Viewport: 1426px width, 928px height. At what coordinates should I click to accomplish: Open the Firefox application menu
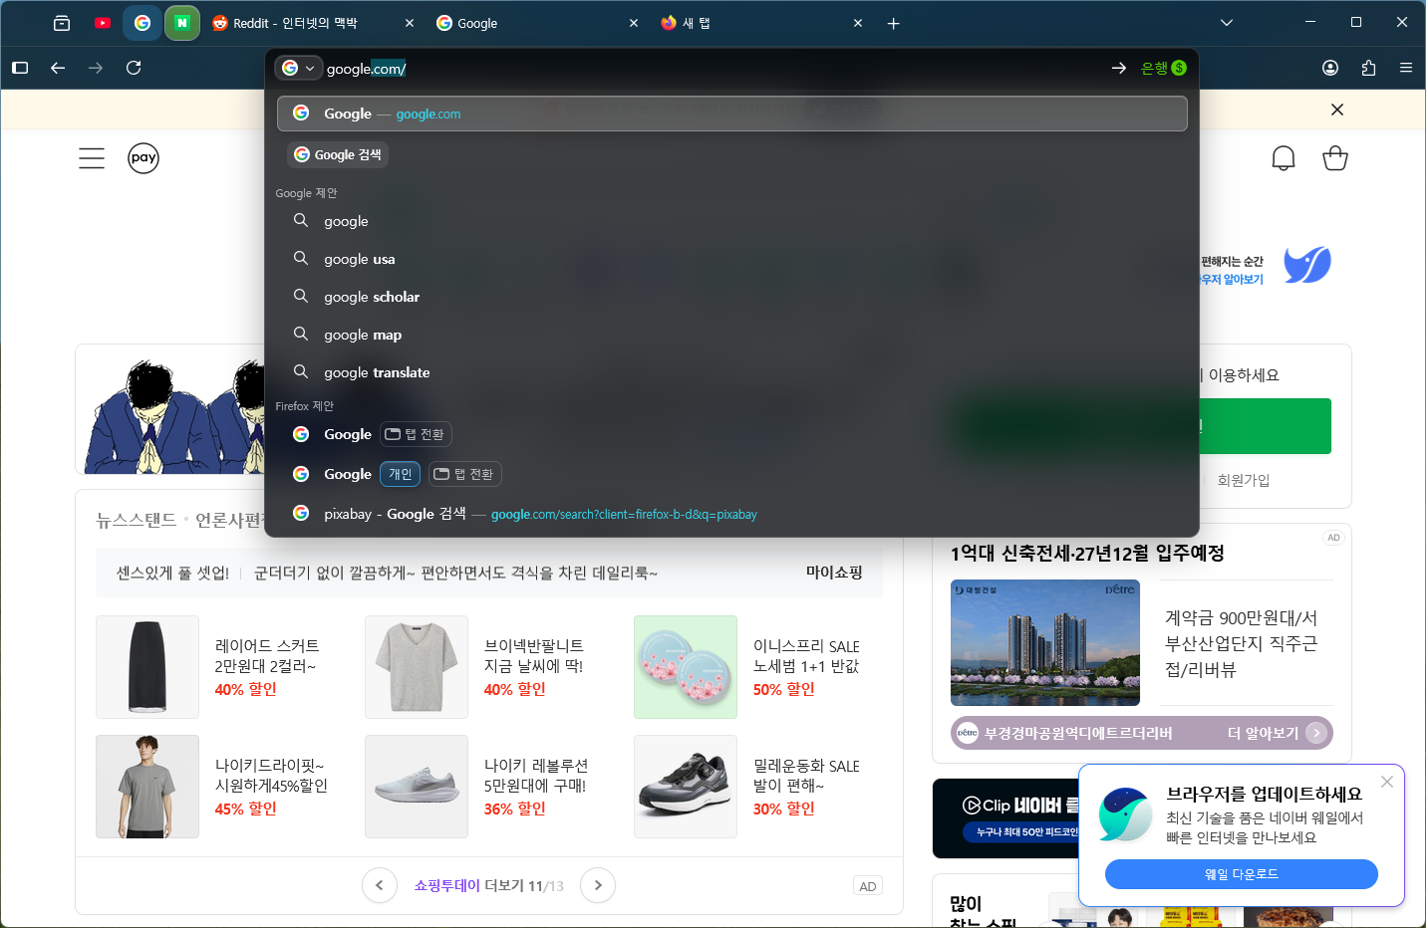[1406, 68]
